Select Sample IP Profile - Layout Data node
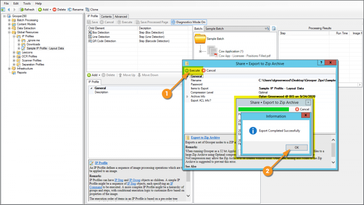Screen dimensions: 364x205 tap(45, 49)
